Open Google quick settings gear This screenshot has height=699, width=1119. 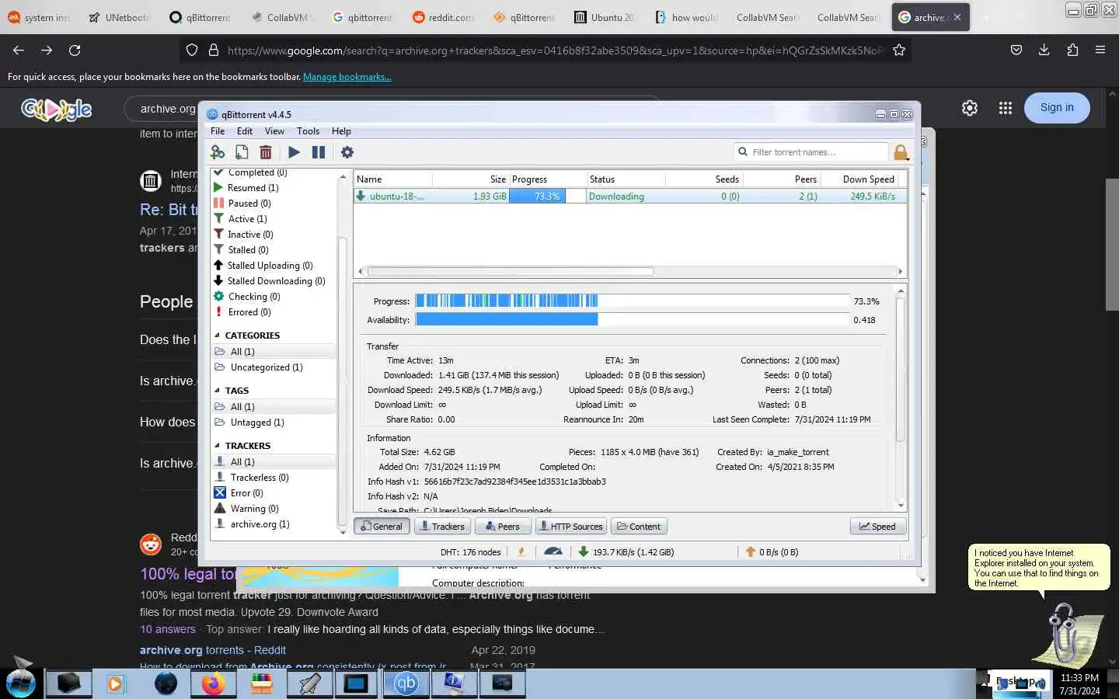[970, 108]
